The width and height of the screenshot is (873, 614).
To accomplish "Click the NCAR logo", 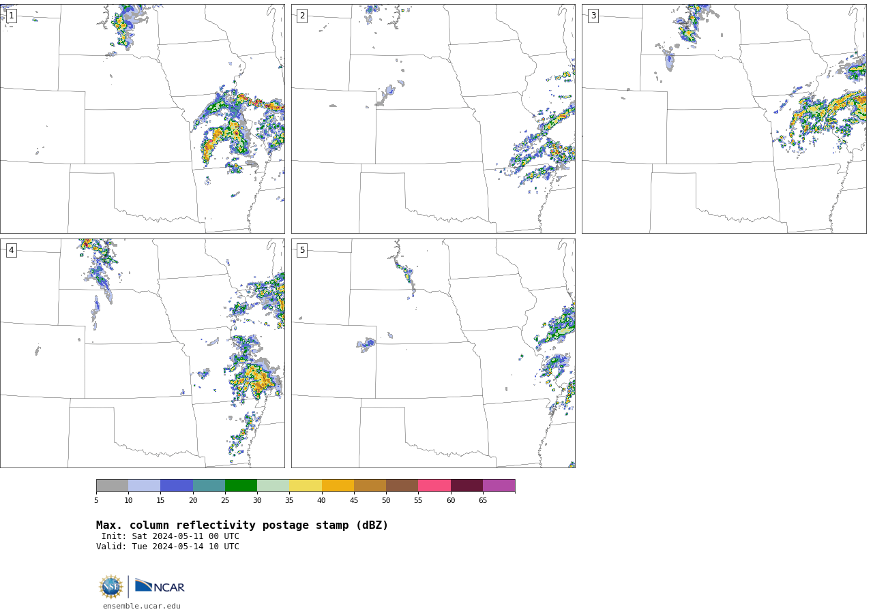I will (160, 586).
